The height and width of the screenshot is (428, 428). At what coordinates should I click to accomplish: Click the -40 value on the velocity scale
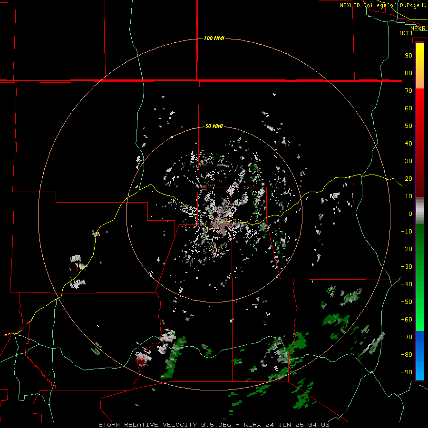click(407, 284)
